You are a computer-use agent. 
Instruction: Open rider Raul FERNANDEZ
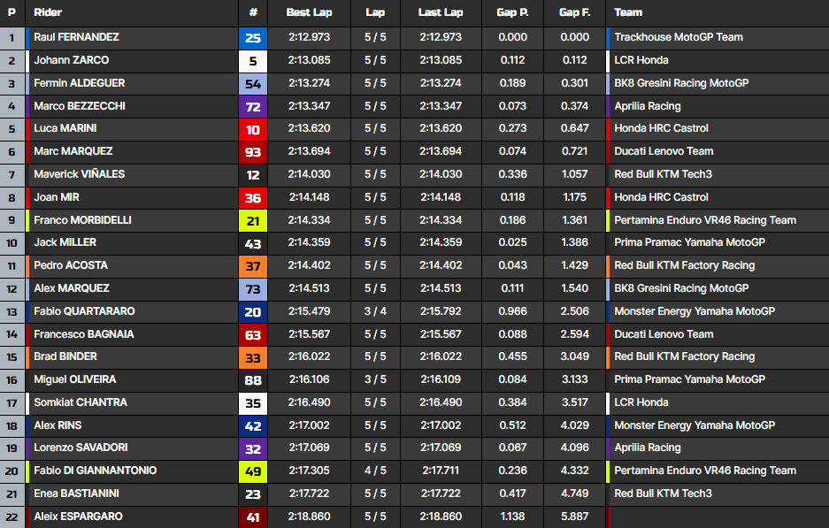[76, 37]
